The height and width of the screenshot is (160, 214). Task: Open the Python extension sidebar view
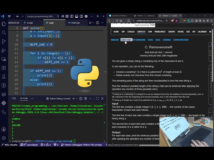[x=4, y=103]
